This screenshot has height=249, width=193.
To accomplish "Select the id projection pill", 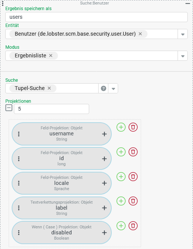I will coord(62,159).
